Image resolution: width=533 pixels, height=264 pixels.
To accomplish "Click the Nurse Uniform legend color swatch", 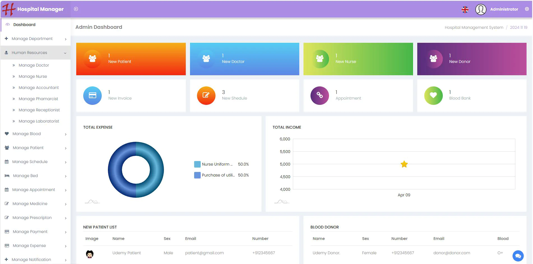I will tap(197, 164).
